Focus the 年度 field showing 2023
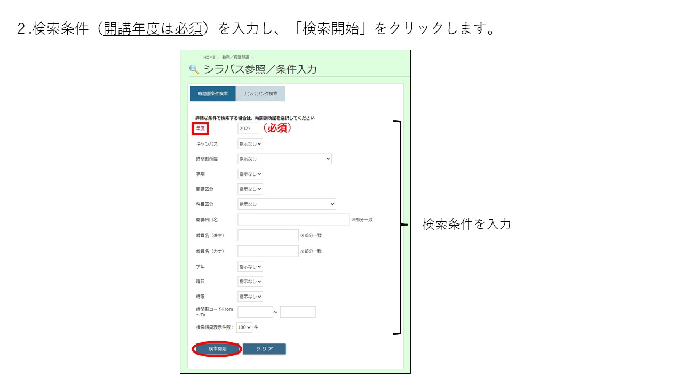Screen dimensions: 683x384 coord(248,129)
